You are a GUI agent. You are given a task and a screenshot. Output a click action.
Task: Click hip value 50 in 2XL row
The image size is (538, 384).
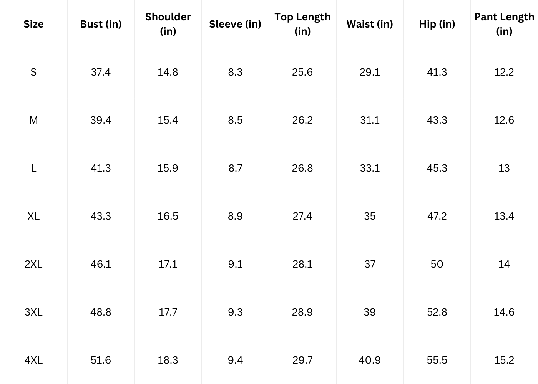(437, 264)
